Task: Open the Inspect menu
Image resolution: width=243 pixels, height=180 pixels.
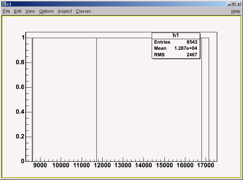Action: click(x=65, y=11)
